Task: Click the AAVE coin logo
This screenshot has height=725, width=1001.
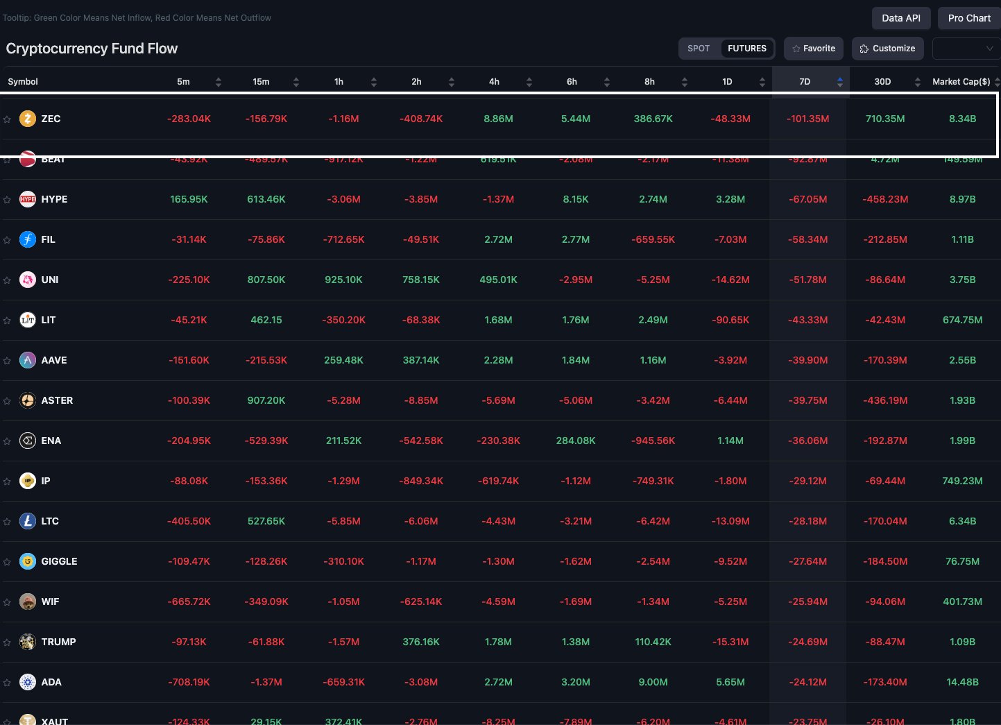Action: pos(27,360)
